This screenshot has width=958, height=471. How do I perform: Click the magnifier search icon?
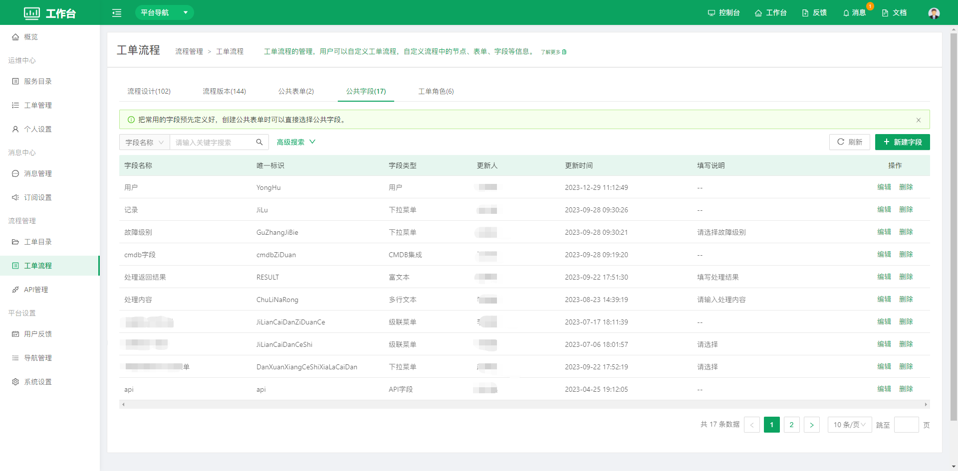pos(259,142)
